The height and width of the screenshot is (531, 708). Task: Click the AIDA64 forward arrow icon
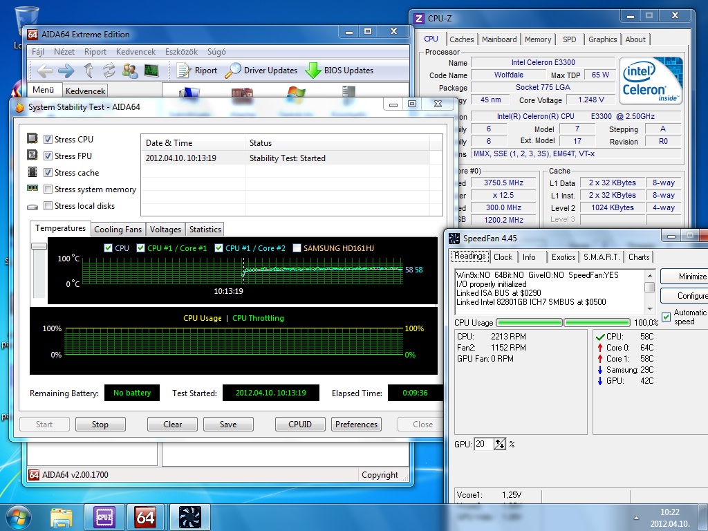point(66,71)
